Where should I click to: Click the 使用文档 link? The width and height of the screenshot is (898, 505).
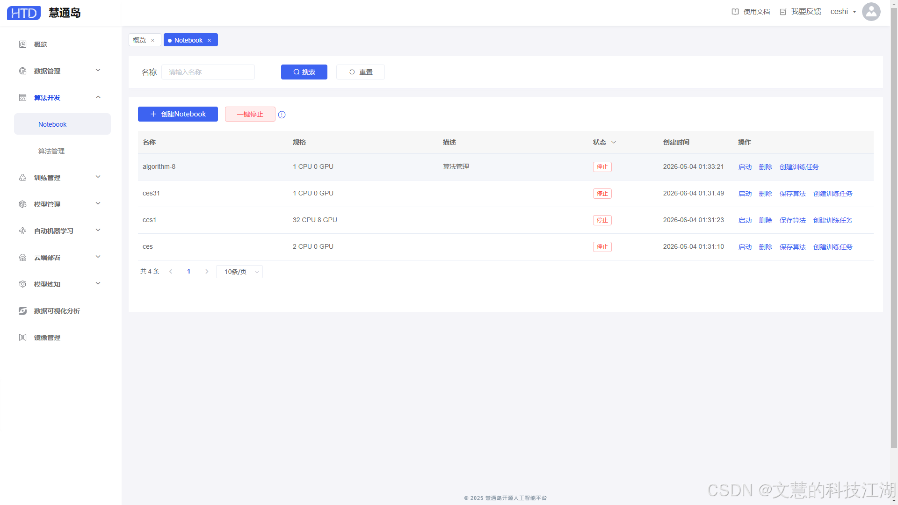pos(757,12)
